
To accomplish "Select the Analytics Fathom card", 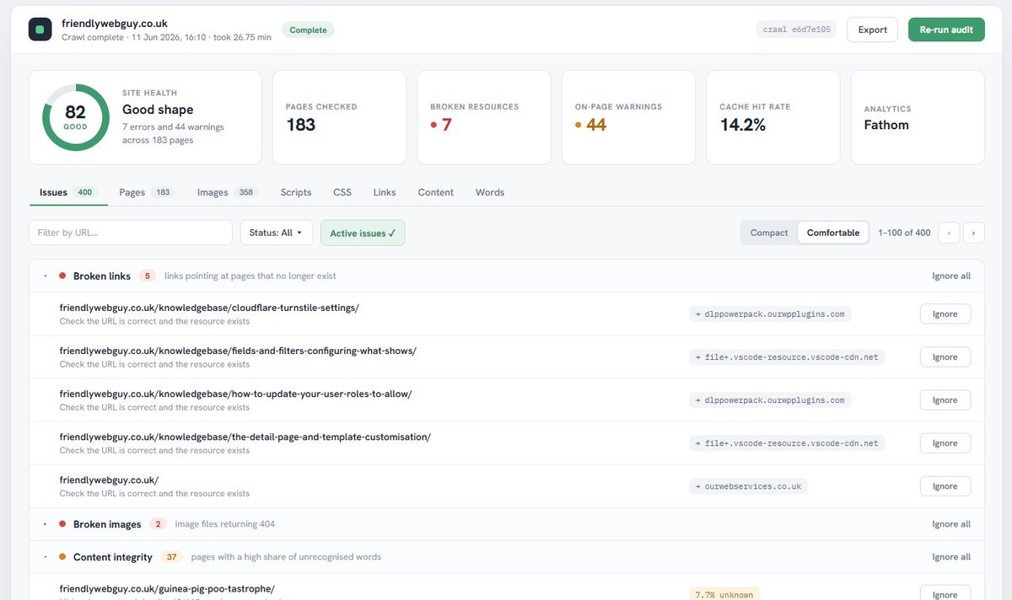I will pyautogui.click(x=918, y=117).
